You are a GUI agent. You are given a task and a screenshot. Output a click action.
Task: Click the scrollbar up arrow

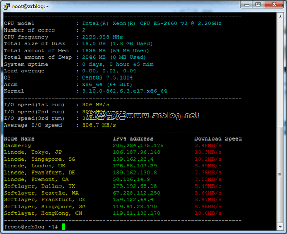tap(280, 17)
